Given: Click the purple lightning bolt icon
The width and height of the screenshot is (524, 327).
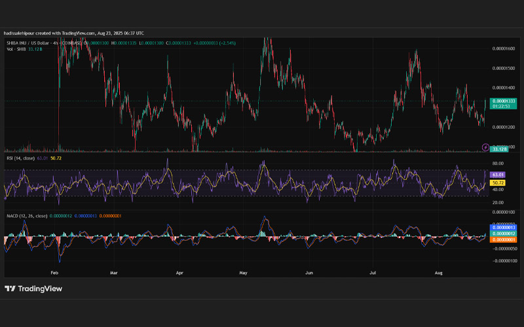Looking at the screenshot, I should [485, 147].
